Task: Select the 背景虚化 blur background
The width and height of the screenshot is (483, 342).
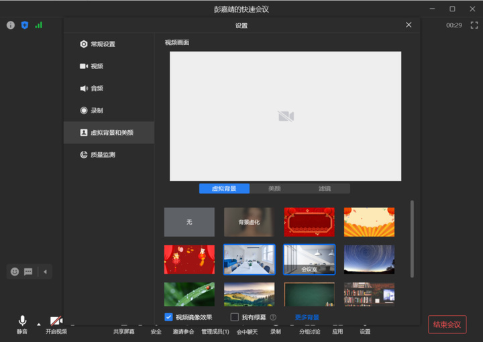Action: tap(249, 222)
